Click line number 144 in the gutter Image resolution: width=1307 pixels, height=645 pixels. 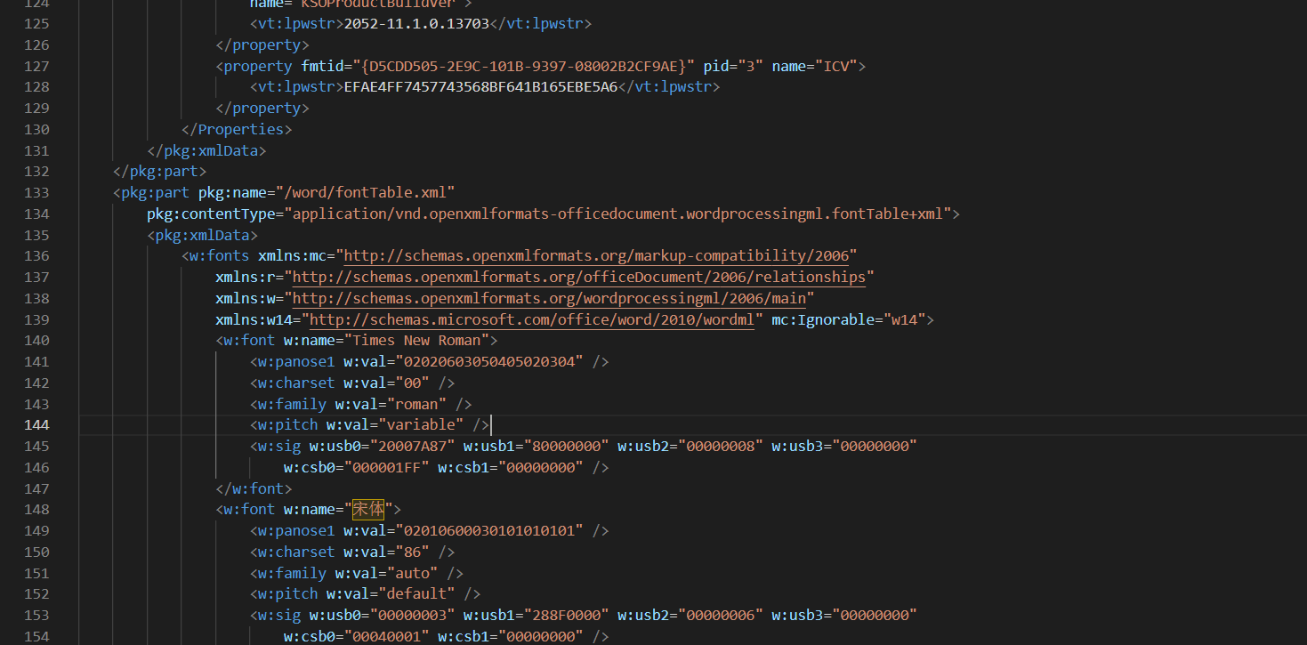click(36, 425)
